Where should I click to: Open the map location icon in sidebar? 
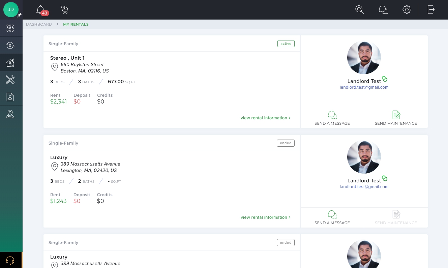10,114
